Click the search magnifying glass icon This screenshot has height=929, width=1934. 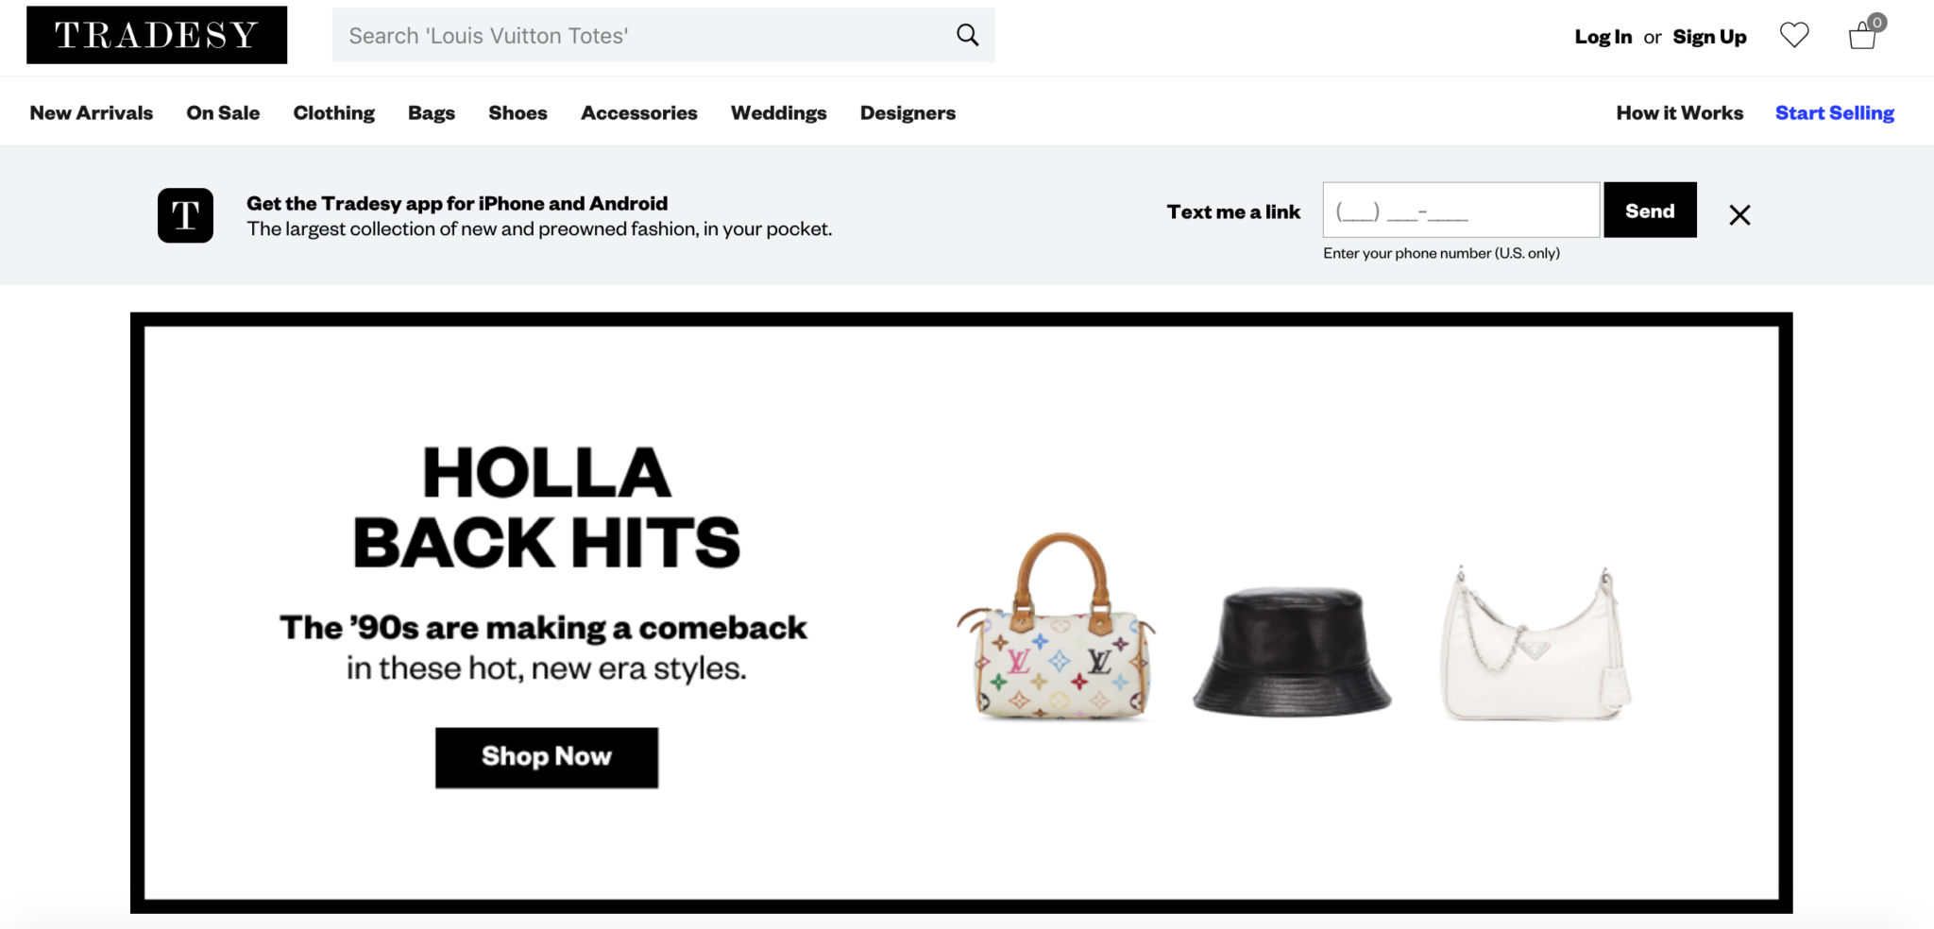coord(967,35)
